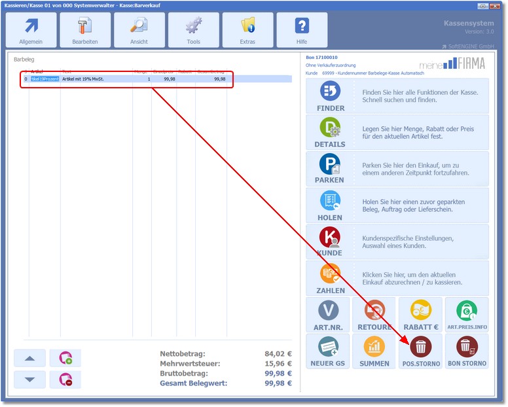The height and width of the screenshot is (407, 508).
Task: Start a RETOURE return
Action: (374, 314)
